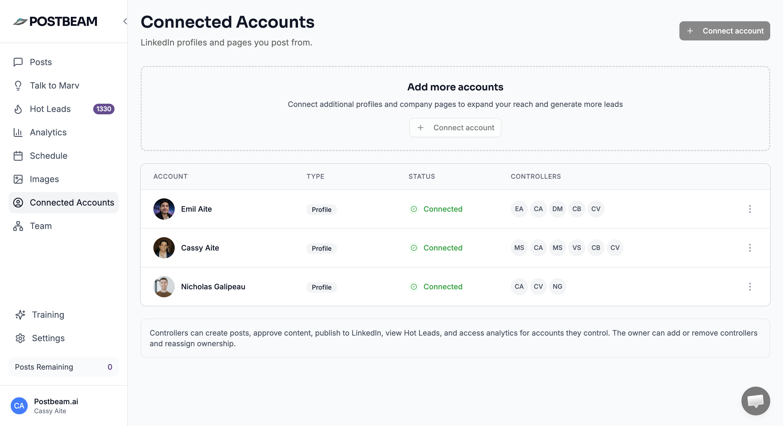This screenshot has width=783, height=426.
Task: Click the EA controller badge on Emil's row
Action: pyautogui.click(x=519, y=209)
